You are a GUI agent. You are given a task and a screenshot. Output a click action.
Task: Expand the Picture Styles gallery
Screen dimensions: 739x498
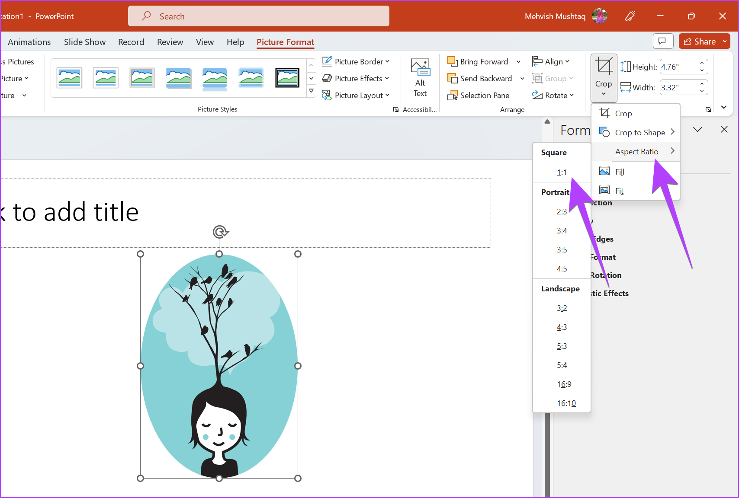tap(311, 91)
